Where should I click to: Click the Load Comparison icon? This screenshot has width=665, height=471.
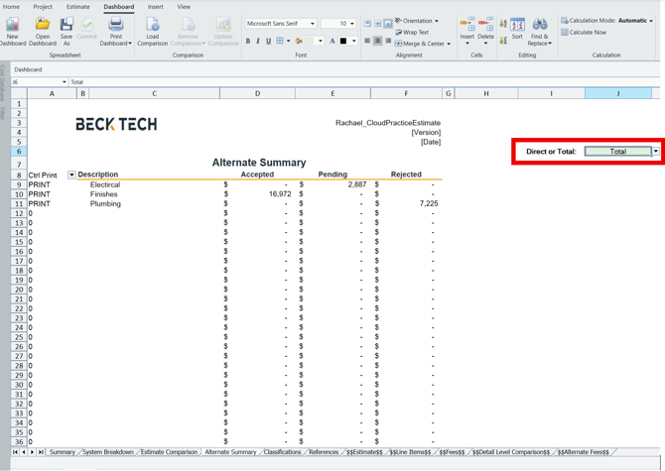tap(152, 25)
